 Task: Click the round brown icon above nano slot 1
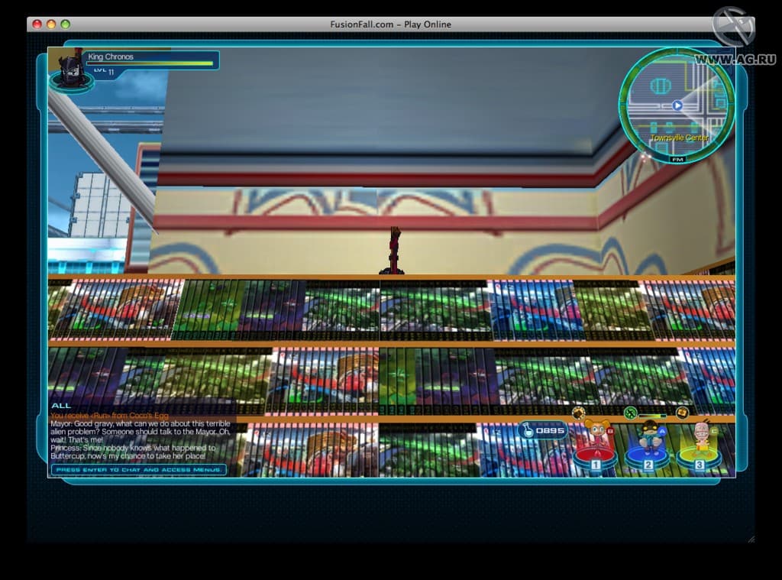(579, 413)
